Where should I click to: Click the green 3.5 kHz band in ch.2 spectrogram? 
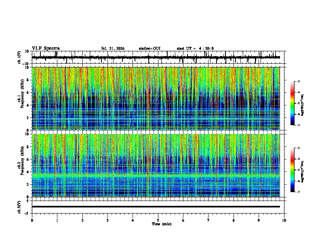pos(156,176)
